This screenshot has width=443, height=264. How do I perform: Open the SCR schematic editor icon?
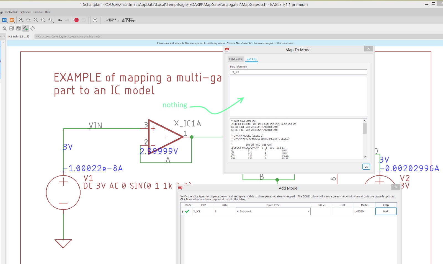[4, 20]
